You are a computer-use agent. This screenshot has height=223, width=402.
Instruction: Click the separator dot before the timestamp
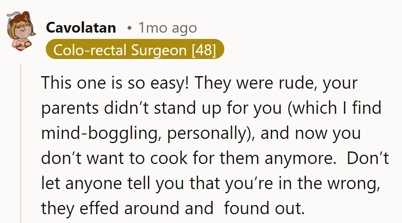(130, 28)
